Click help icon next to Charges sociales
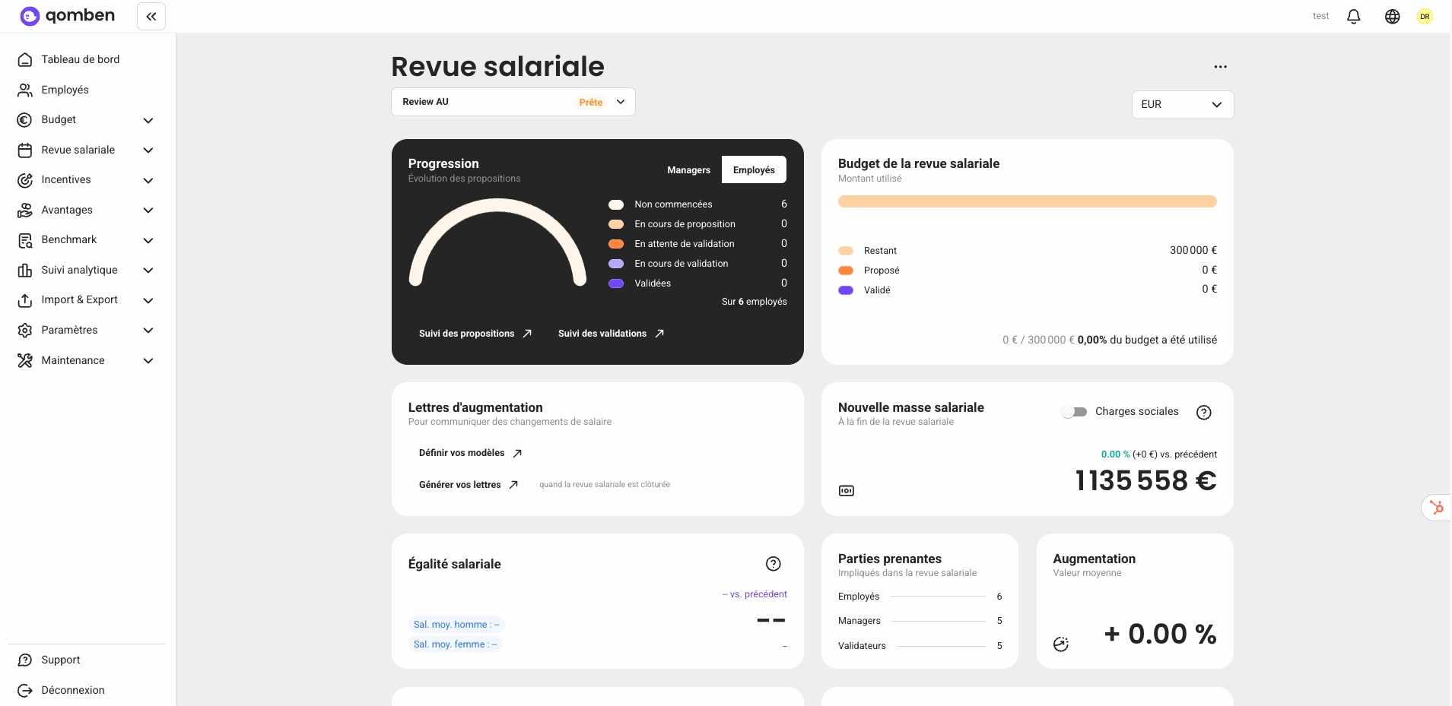Viewport: 1452px width, 706px height. click(x=1203, y=412)
